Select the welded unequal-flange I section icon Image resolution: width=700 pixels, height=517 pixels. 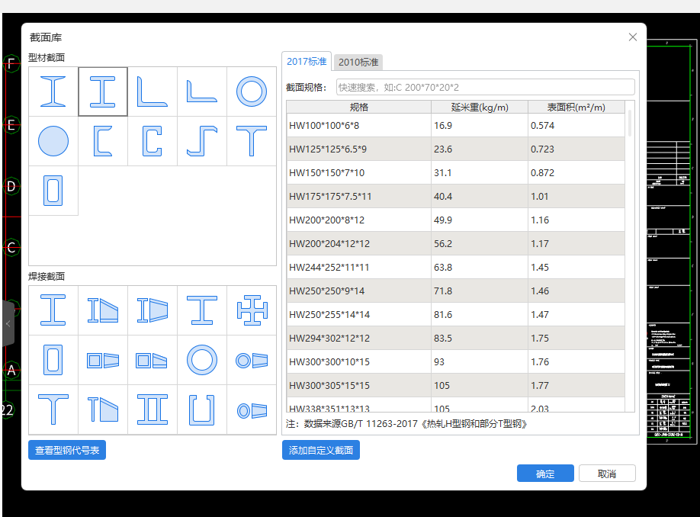(202, 310)
